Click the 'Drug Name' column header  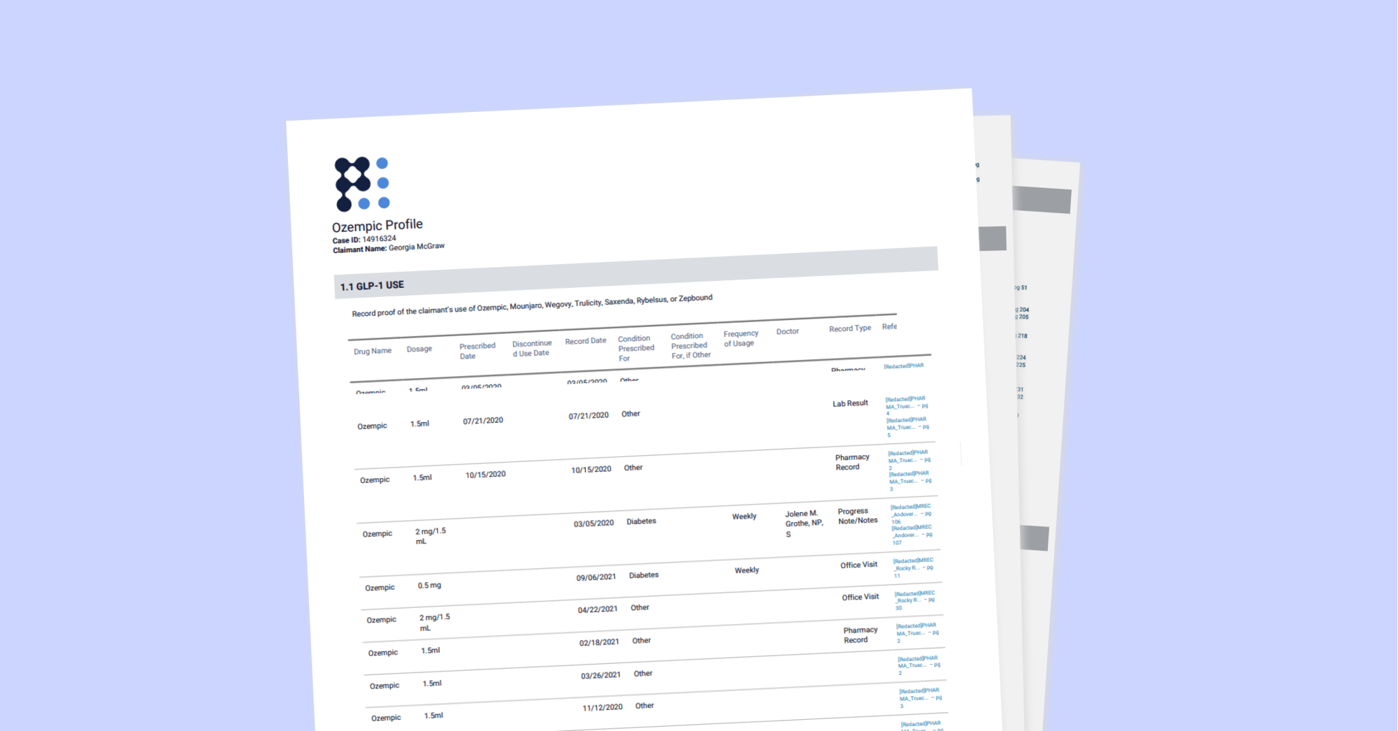point(373,351)
